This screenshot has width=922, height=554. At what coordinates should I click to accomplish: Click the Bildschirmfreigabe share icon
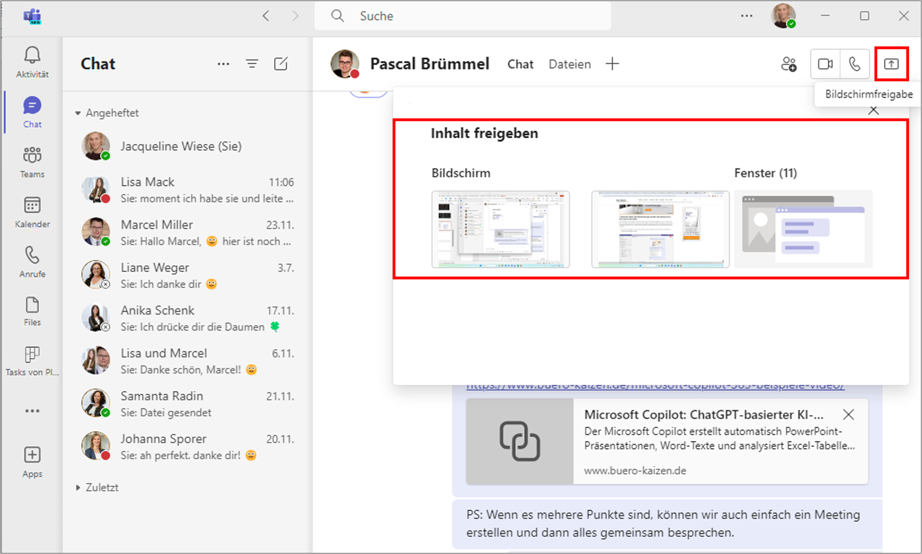891,64
